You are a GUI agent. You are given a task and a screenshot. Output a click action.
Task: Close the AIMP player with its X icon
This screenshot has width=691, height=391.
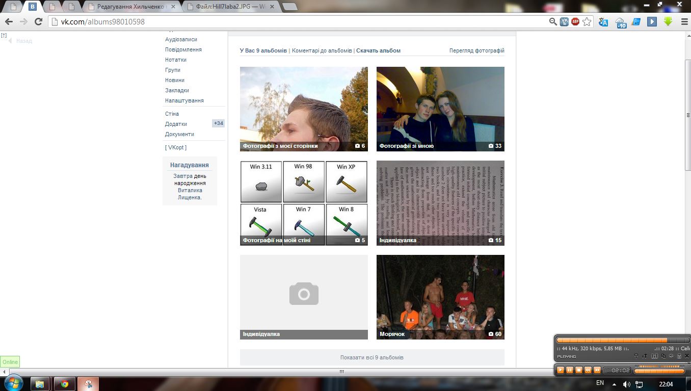(x=687, y=356)
